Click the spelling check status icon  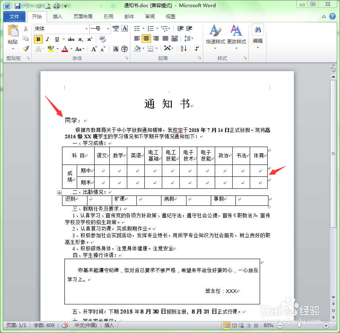64,325
